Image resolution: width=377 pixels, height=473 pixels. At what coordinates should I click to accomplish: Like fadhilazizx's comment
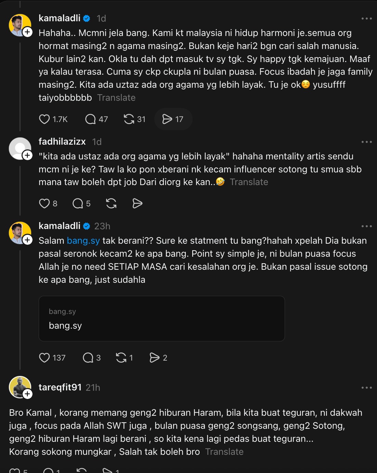tap(44, 204)
